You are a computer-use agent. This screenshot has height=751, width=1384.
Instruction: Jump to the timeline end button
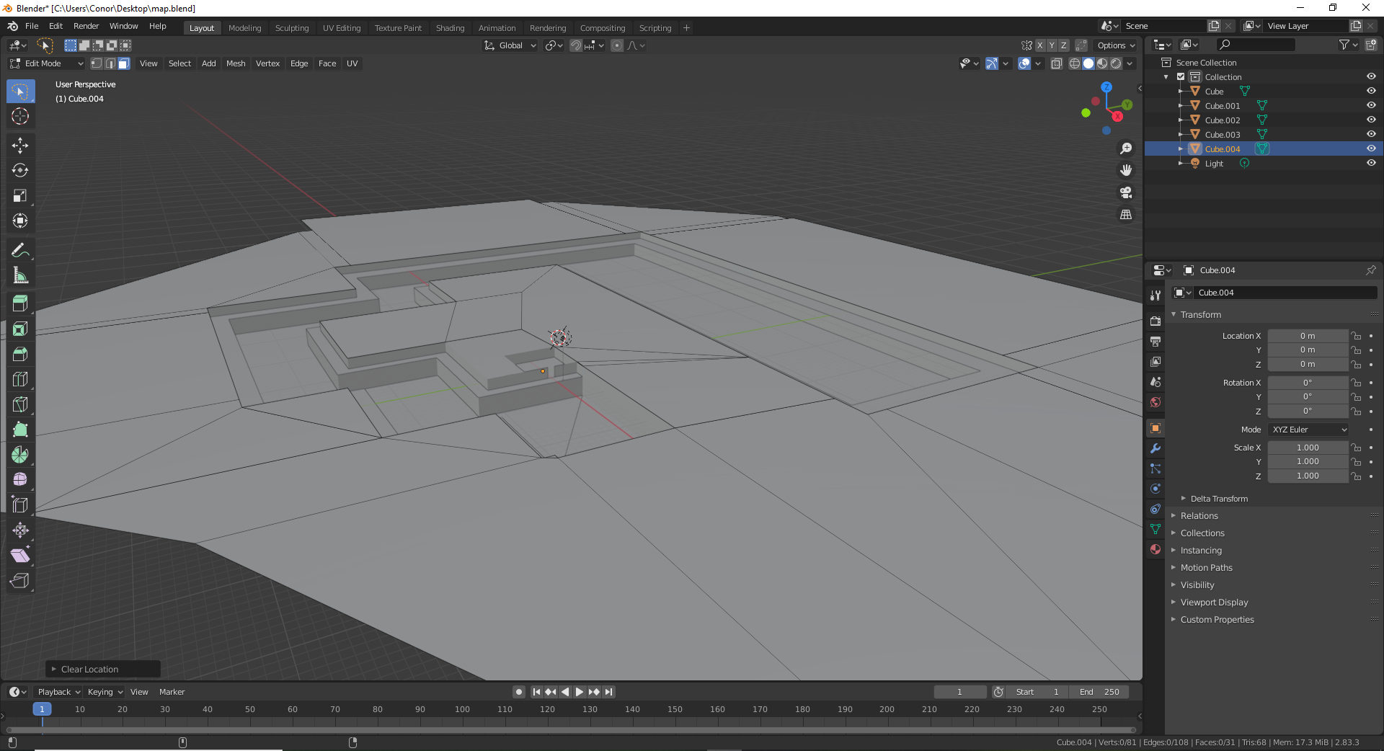608,692
